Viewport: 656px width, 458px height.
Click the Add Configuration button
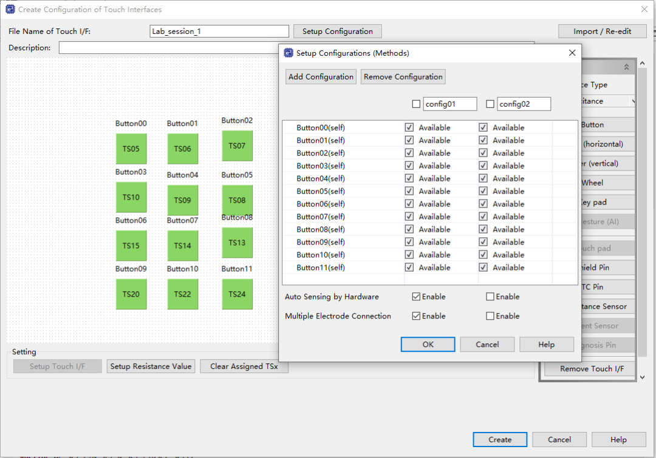coord(321,77)
